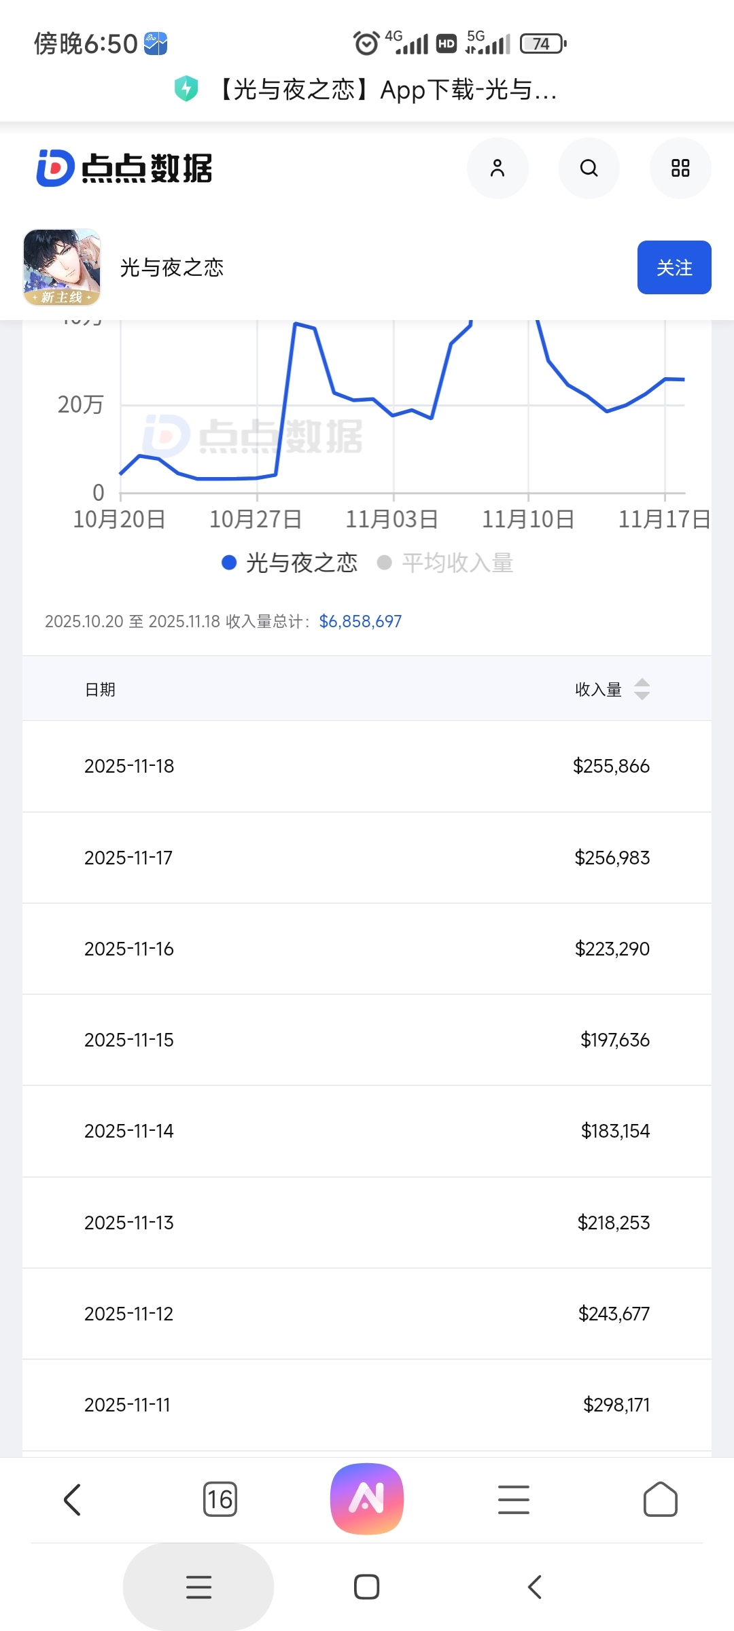Tap the browser back arrow
Viewport: 734px width, 1631px height.
(72, 1499)
